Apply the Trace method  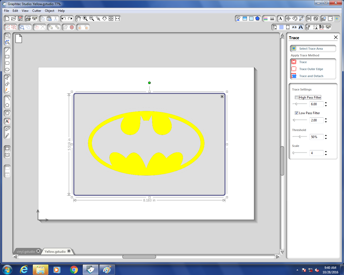tap(313, 62)
